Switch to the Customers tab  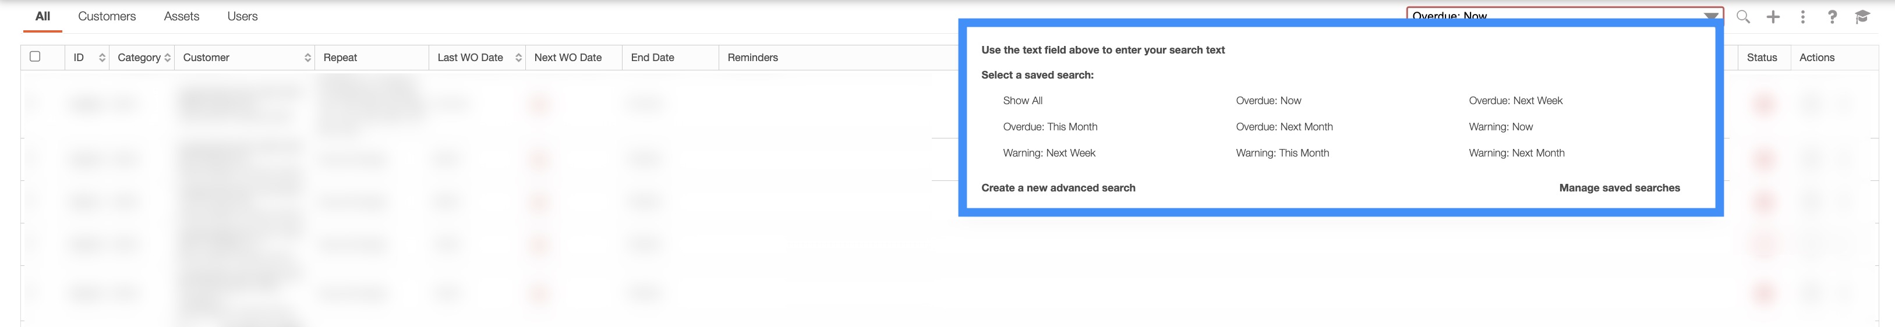(107, 16)
